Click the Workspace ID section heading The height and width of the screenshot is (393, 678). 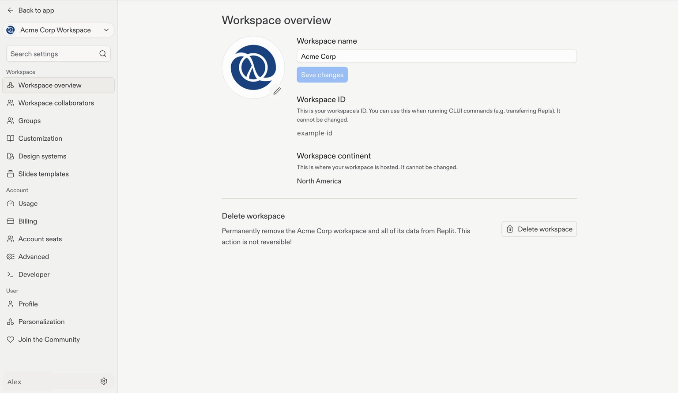click(321, 100)
